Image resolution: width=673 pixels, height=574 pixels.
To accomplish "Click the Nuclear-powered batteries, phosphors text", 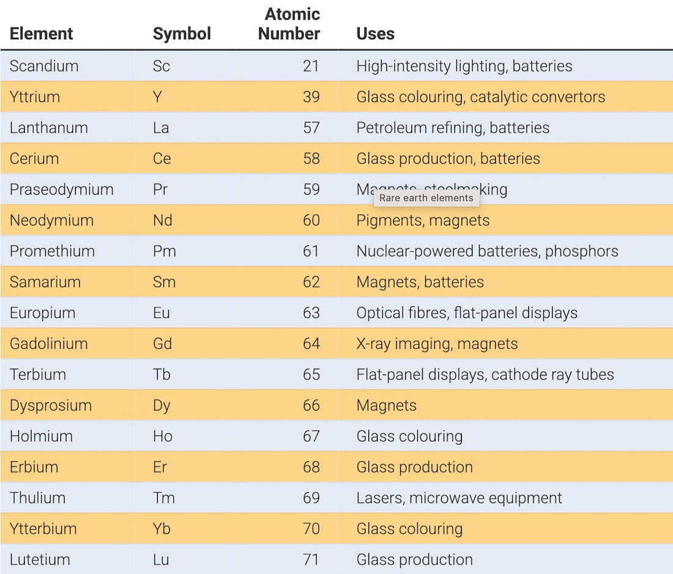I will 487,252.
